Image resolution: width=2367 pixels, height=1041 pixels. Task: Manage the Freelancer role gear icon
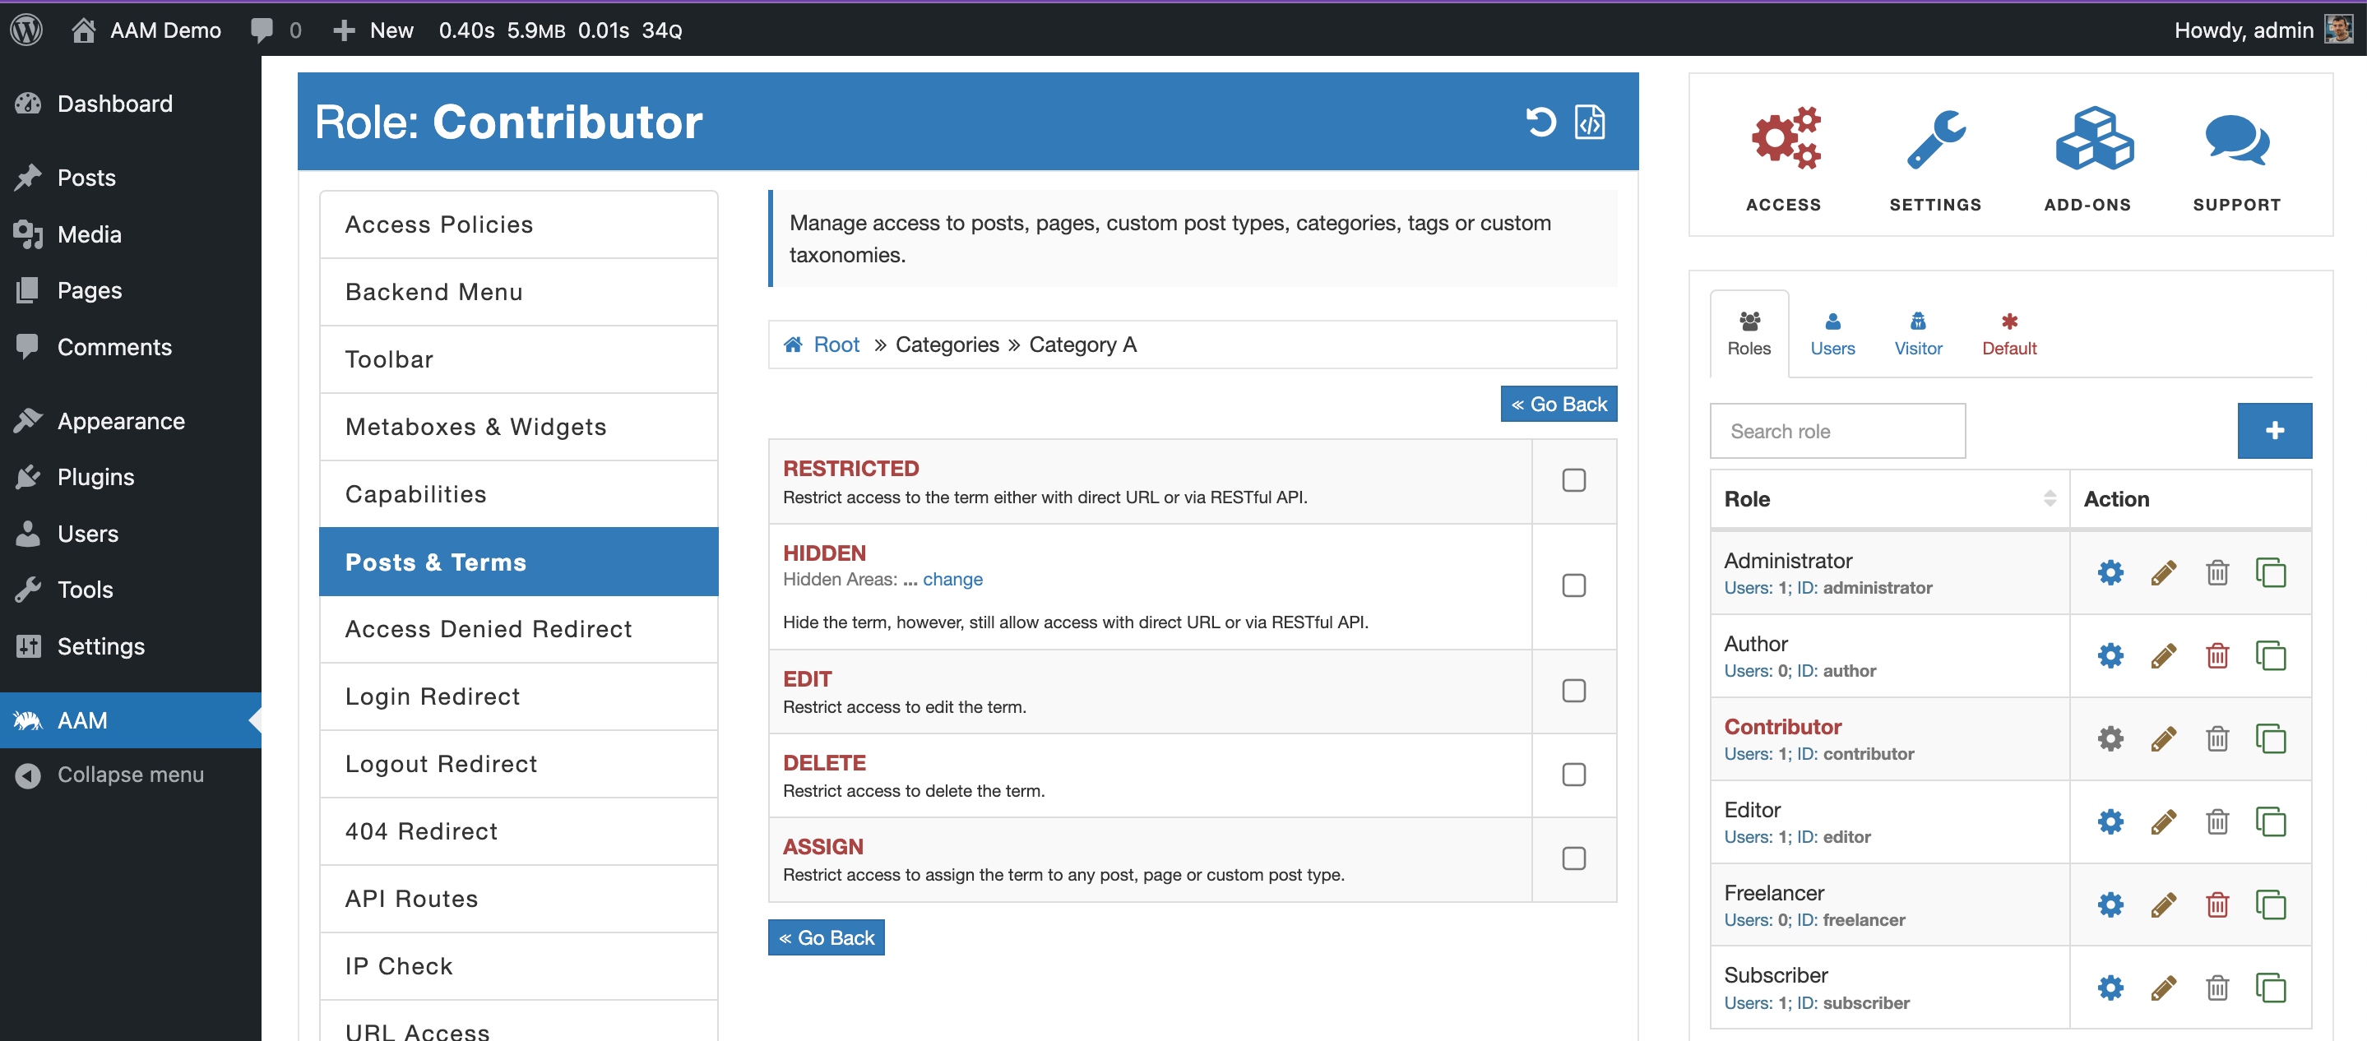(x=2110, y=905)
